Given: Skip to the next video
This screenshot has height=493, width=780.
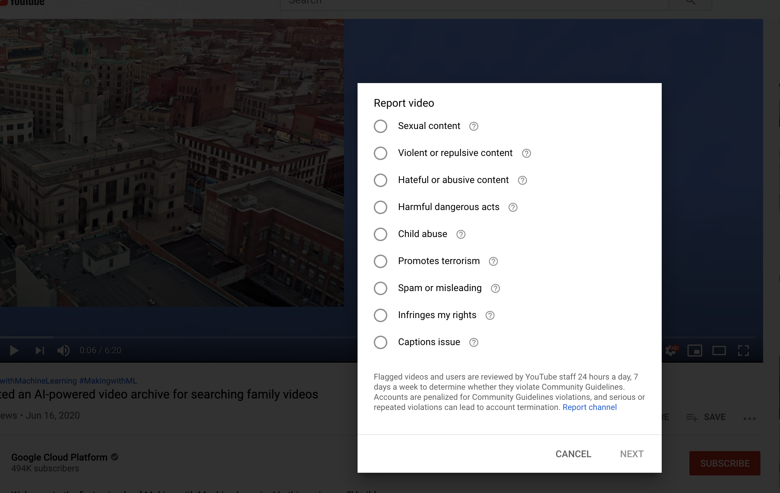Looking at the screenshot, I should click(x=40, y=350).
